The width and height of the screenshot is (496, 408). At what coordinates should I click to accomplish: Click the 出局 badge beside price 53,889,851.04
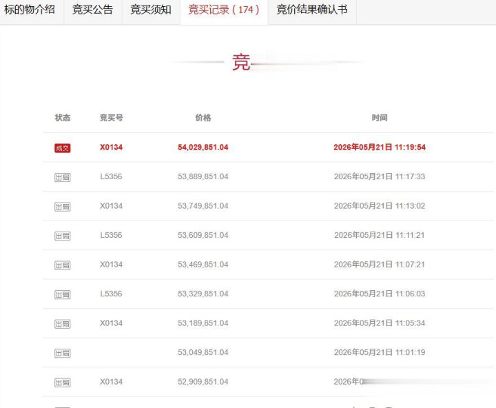(62, 177)
